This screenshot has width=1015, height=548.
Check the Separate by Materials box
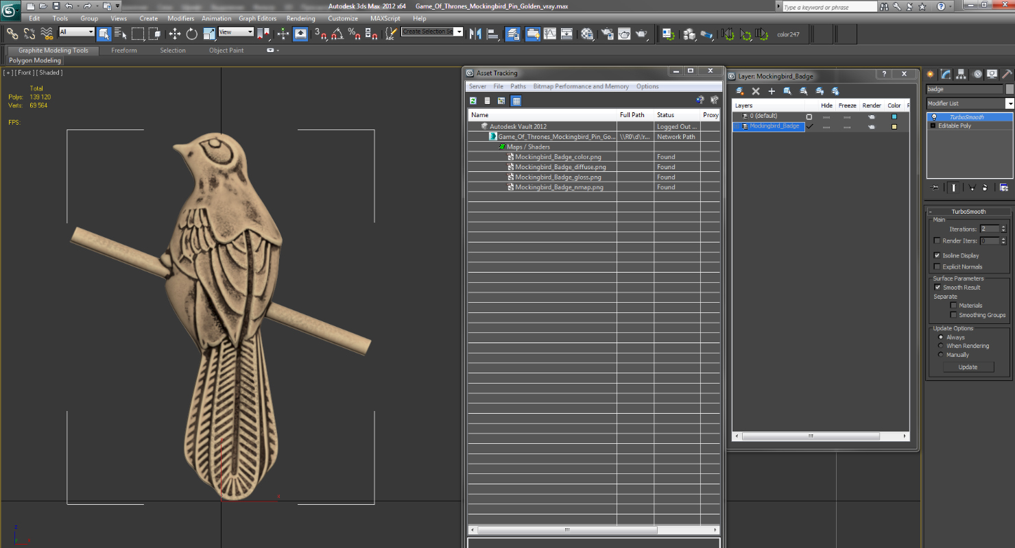953,306
